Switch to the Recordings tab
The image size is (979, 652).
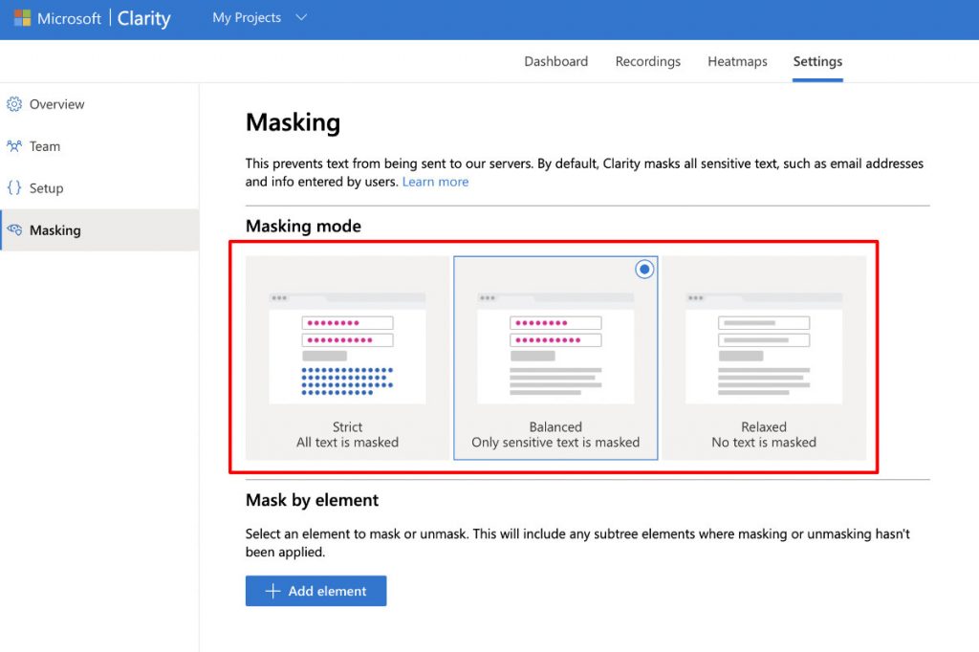click(x=647, y=61)
